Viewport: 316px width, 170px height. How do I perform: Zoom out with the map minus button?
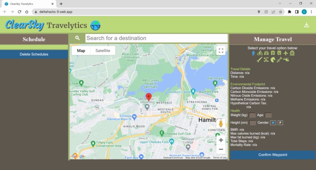tap(221, 149)
